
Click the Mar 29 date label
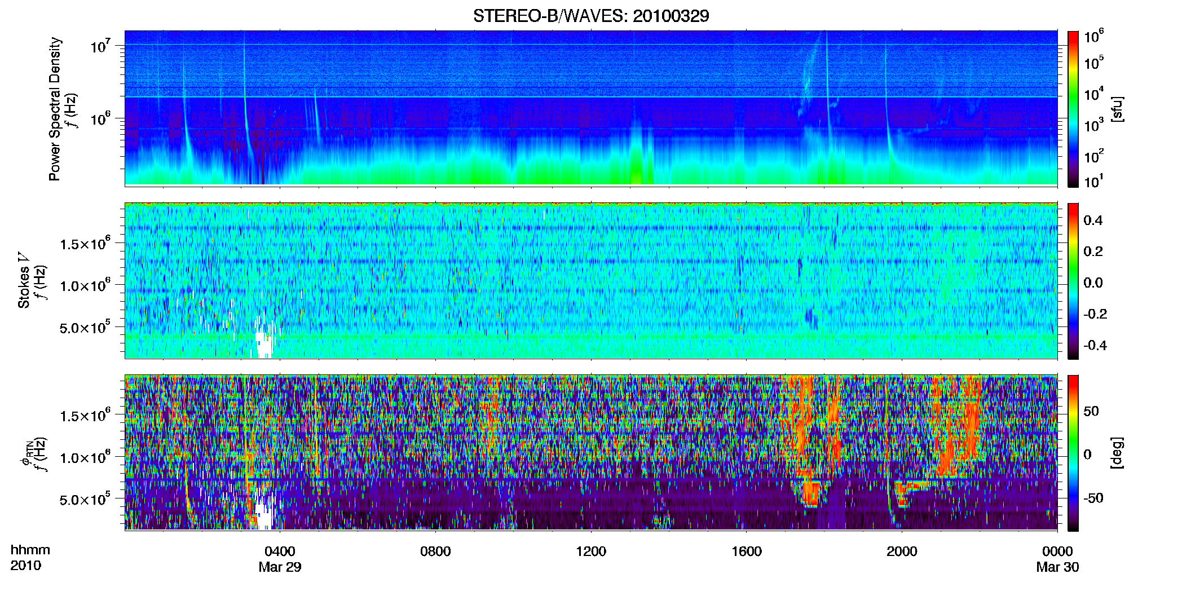click(x=280, y=567)
